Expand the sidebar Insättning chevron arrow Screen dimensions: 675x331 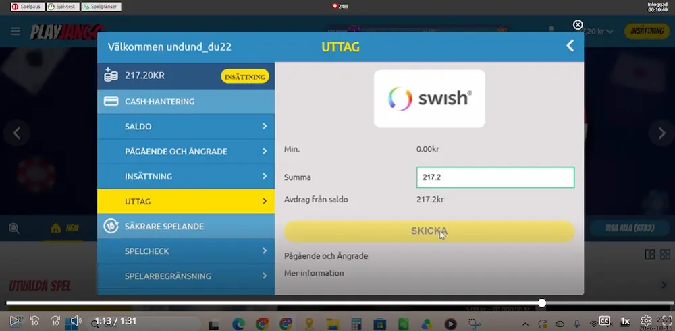click(x=265, y=176)
